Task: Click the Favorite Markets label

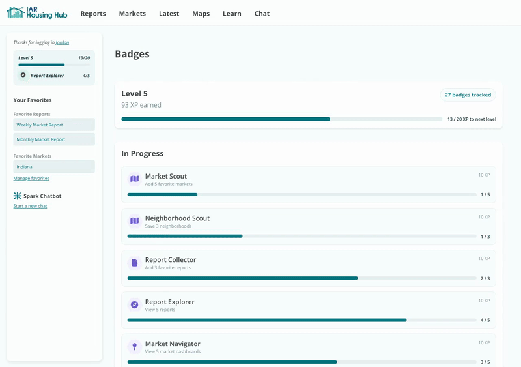Action: [32, 156]
